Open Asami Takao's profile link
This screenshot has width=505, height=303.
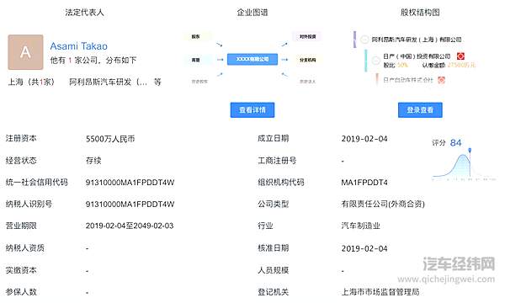[78, 46]
